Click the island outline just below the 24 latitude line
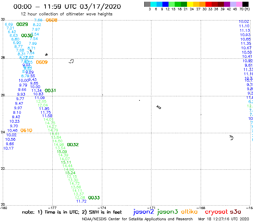This screenshot has width=253, height=222. (x=231, y=138)
